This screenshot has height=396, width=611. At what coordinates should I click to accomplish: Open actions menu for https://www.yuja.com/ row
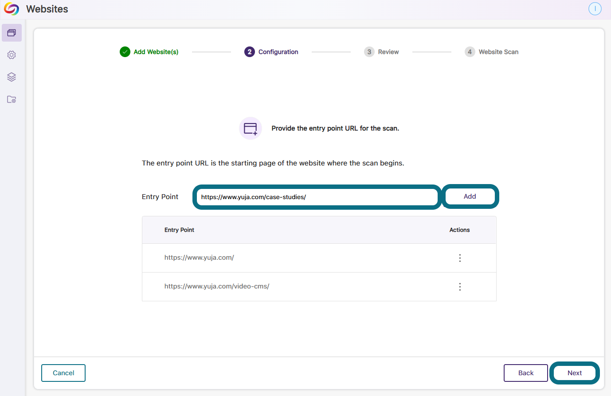tap(460, 258)
